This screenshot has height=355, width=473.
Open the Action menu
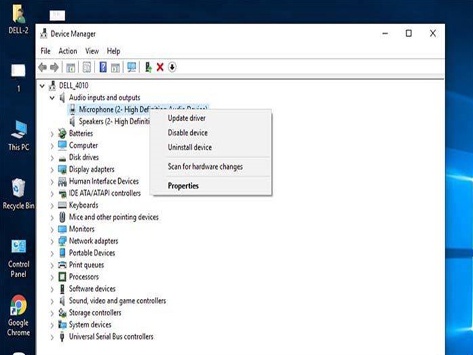click(67, 51)
